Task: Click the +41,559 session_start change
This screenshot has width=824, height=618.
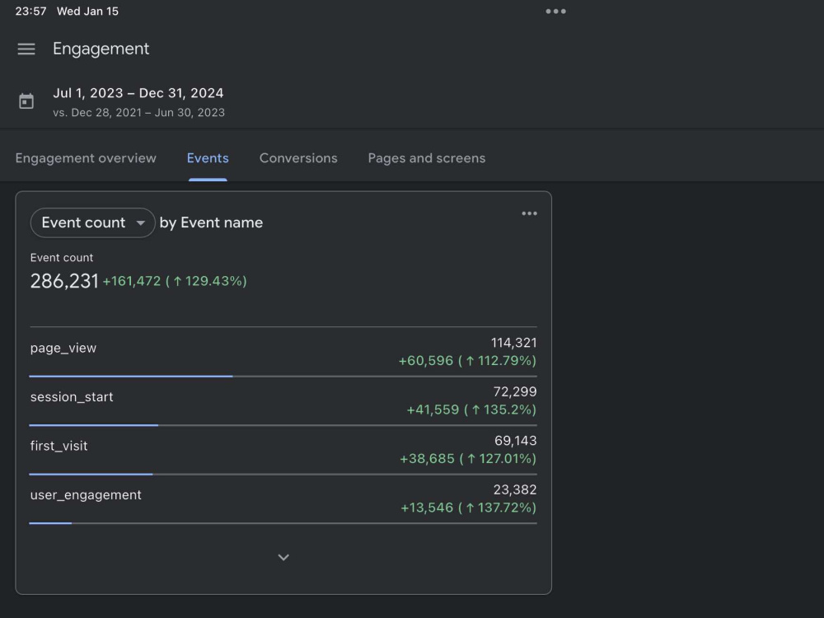Action: coord(433,410)
